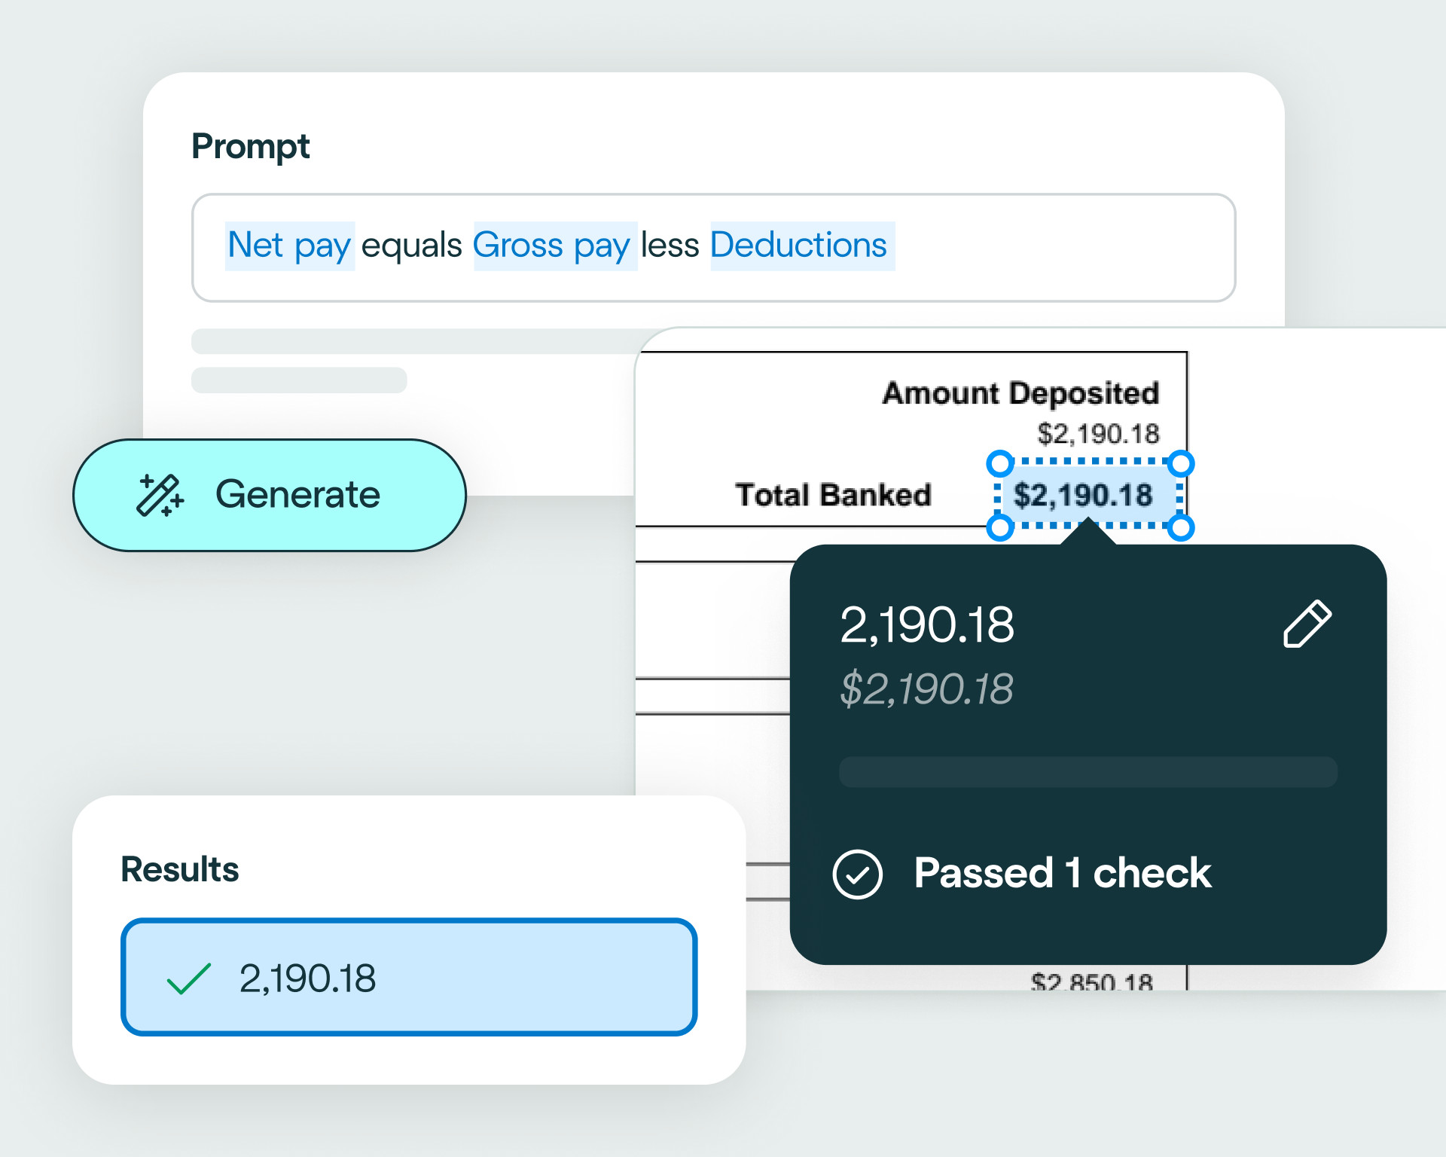
Task: Click the 2,190.18 value in dark tooltip
Action: [x=926, y=624]
